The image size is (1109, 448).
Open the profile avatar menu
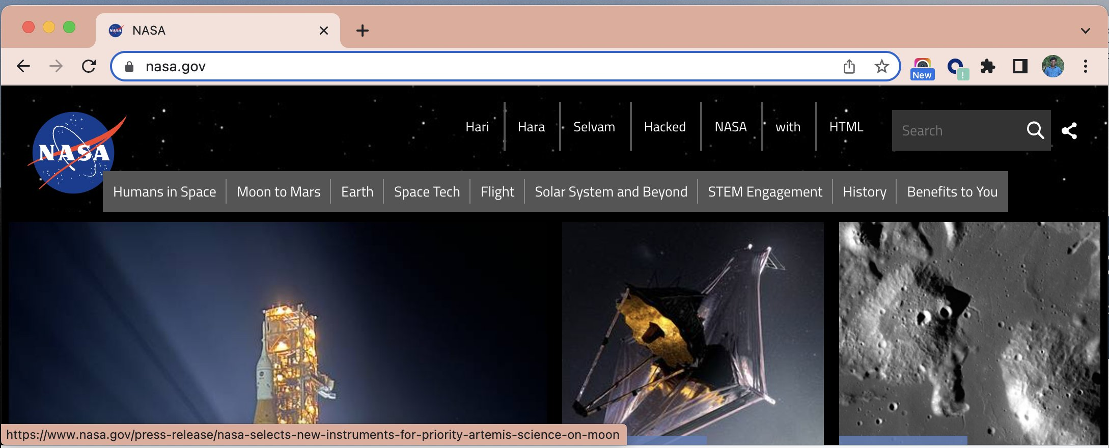pos(1053,66)
